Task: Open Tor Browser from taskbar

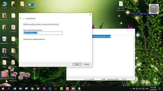Action: pyautogui.click(x=44, y=89)
